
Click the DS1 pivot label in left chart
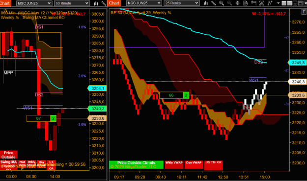pos(39,27)
